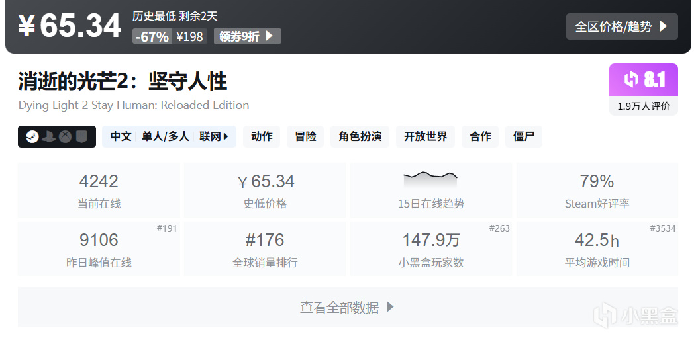The height and width of the screenshot is (338, 698).
Task: Click the 中文 language label
Action: 121,136
